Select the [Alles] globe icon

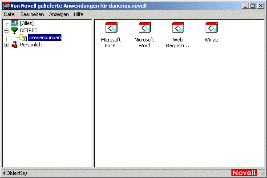tap(15, 23)
